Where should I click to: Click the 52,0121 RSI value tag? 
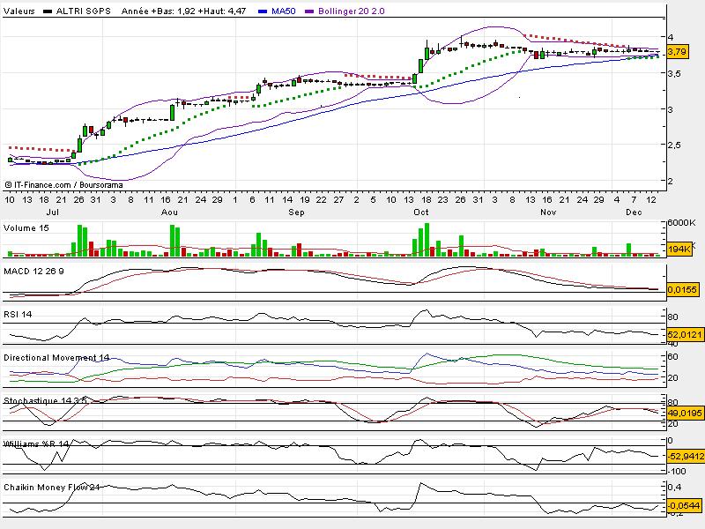click(685, 335)
